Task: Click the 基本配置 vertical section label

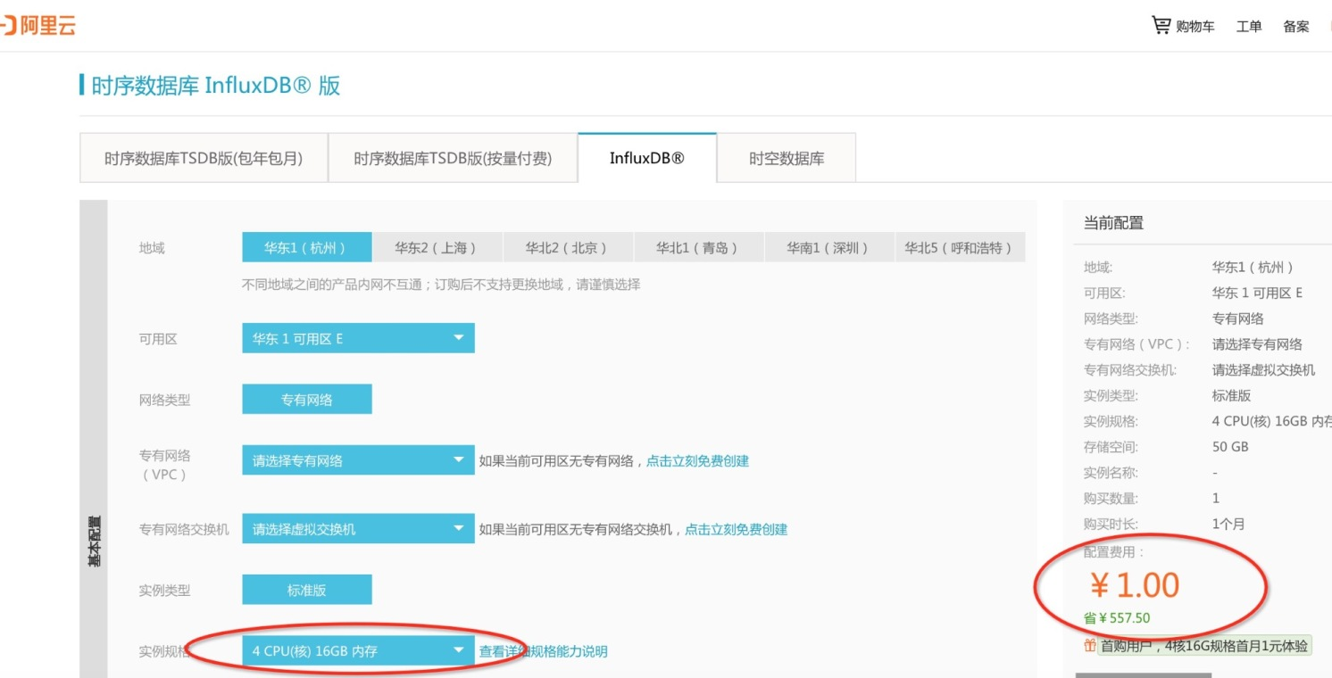Action: coord(94,541)
